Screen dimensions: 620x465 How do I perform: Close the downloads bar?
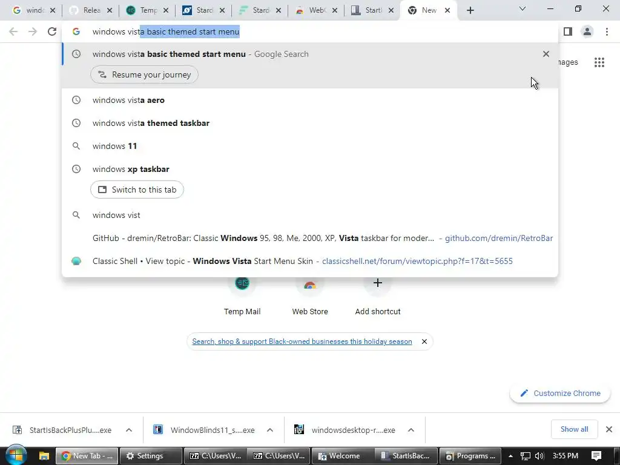(x=609, y=429)
